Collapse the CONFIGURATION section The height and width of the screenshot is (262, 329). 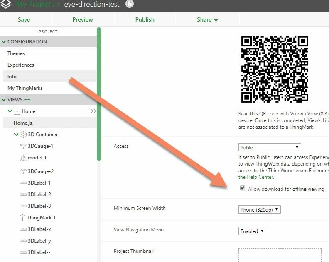coord(4,42)
